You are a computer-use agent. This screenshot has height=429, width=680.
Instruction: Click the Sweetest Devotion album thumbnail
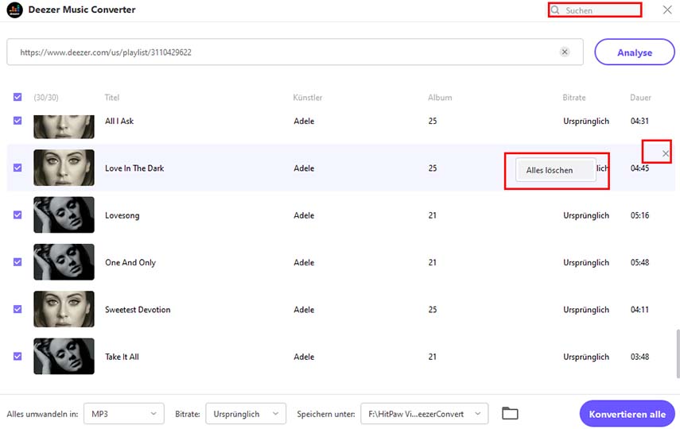pos(64,309)
